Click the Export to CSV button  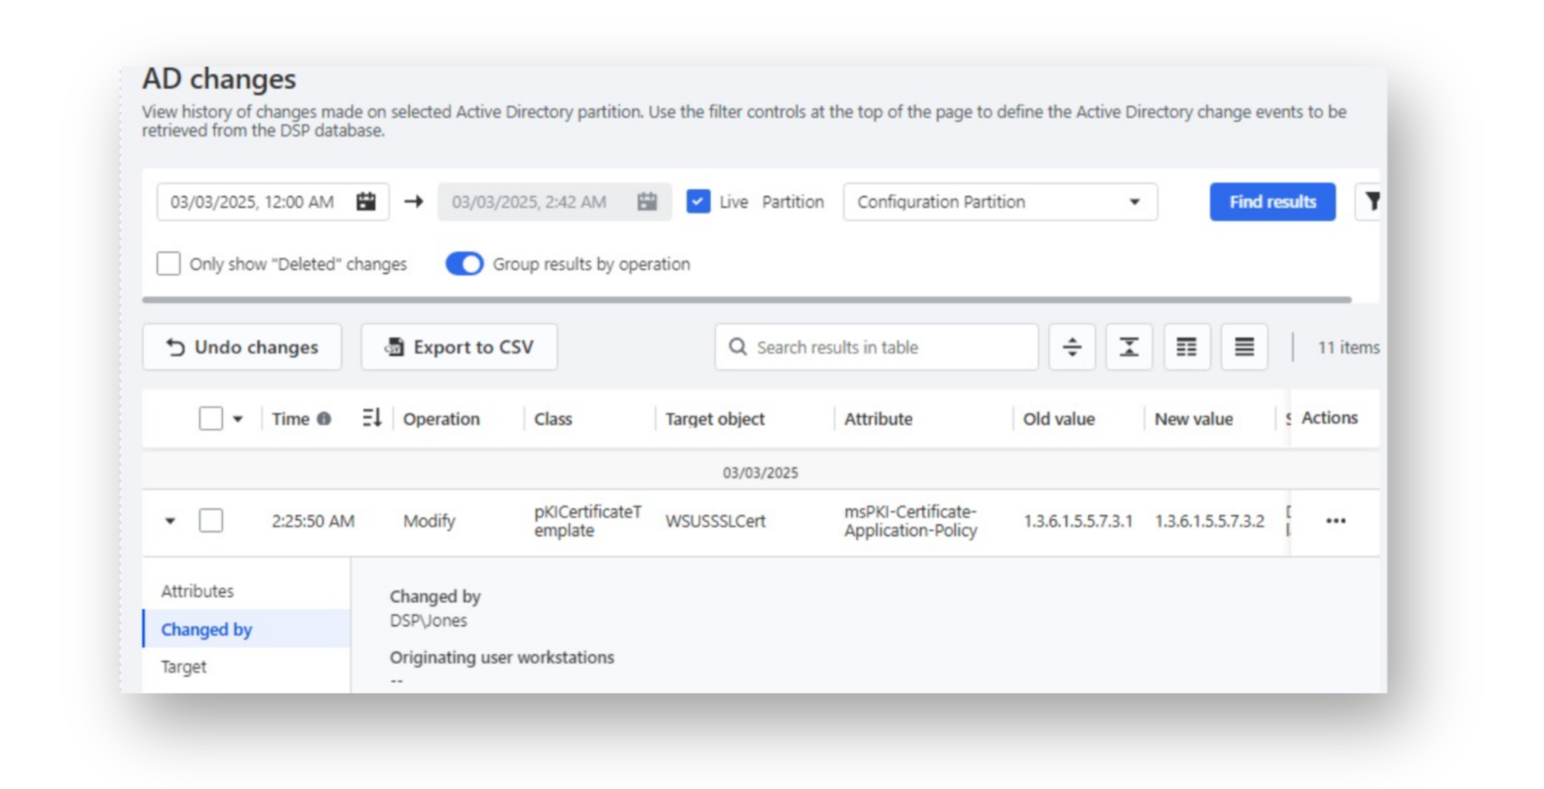[458, 347]
